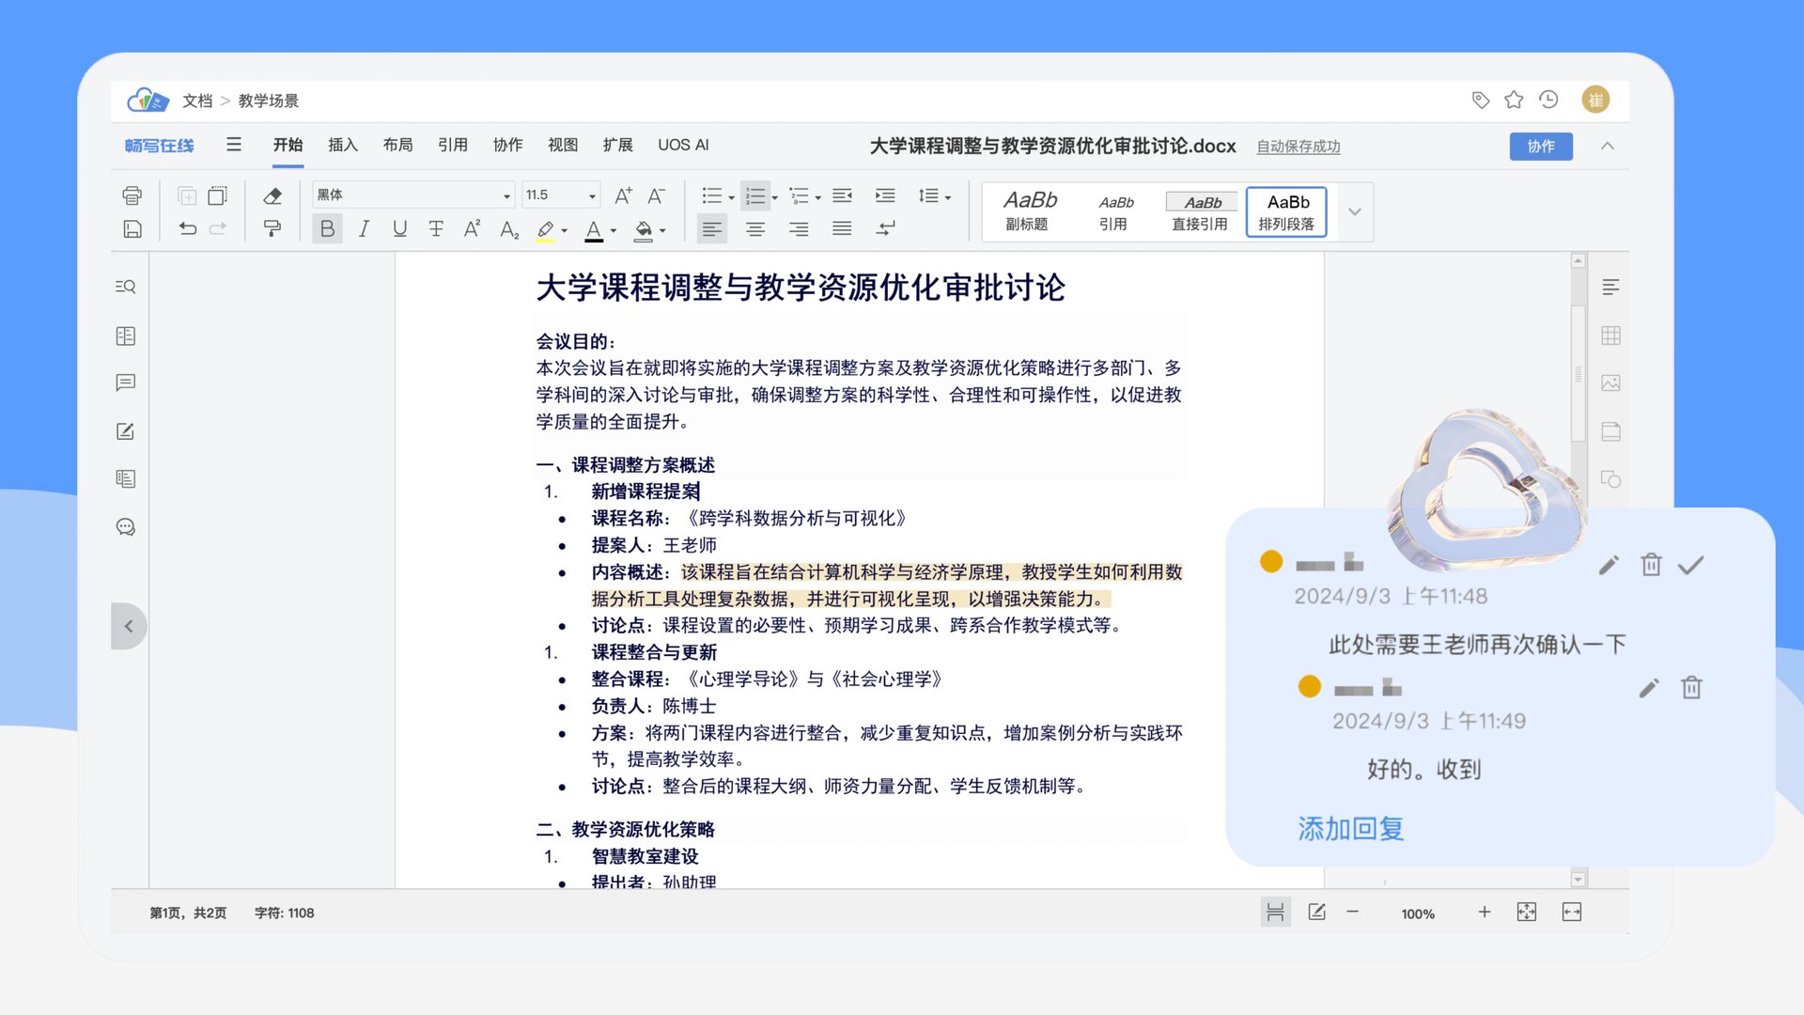Expand numbered list style options
The height and width of the screenshot is (1015, 1804).
point(774,197)
